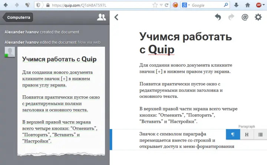Insert a mention with the @ button

point(245,17)
